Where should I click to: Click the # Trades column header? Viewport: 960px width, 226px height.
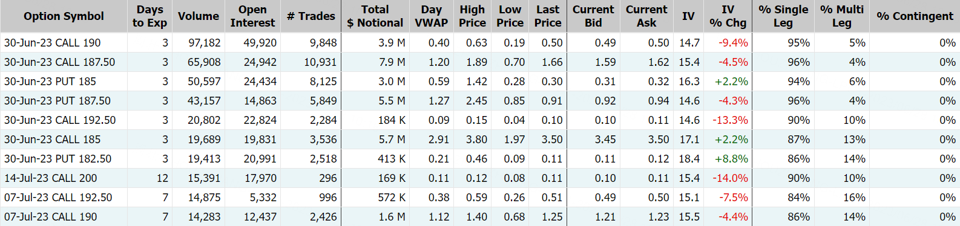pyautogui.click(x=311, y=16)
